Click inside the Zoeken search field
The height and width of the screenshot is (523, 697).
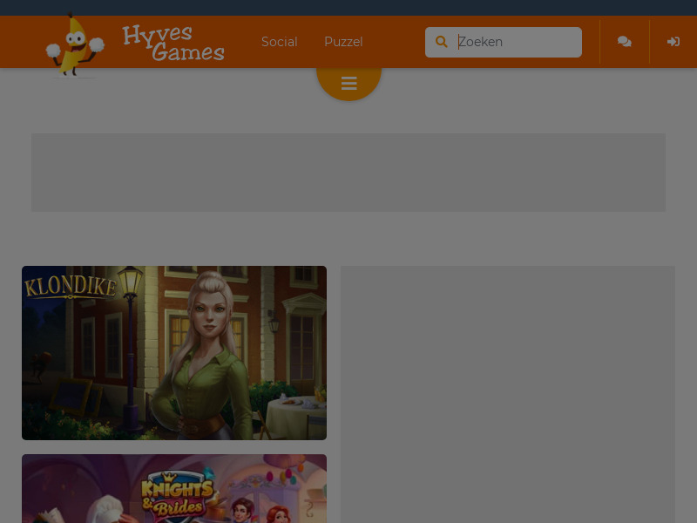point(516,42)
